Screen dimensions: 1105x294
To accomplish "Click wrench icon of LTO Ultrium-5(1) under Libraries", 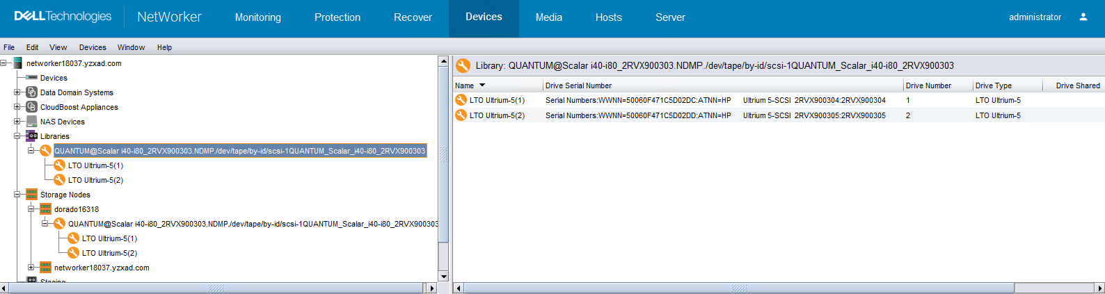I will [x=59, y=165].
